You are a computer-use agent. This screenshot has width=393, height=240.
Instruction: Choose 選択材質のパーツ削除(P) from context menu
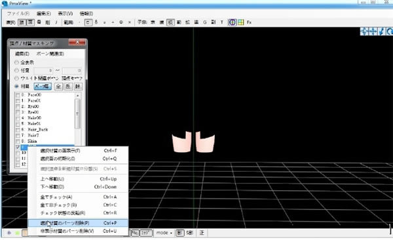point(78,223)
